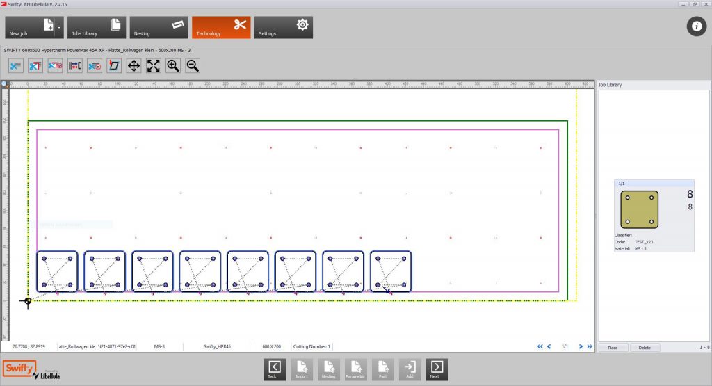Image resolution: width=712 pixels, height=386 pixels.
Task: Click the lead-in parallelogram tool icon
Action: click(x=114, y=65)
